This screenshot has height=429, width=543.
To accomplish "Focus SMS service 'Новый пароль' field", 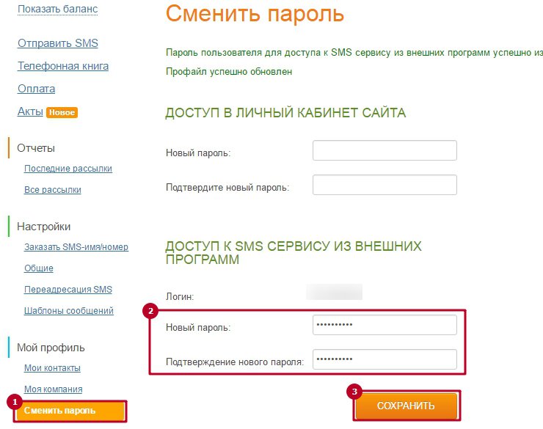I will click(x=385, y=325).
